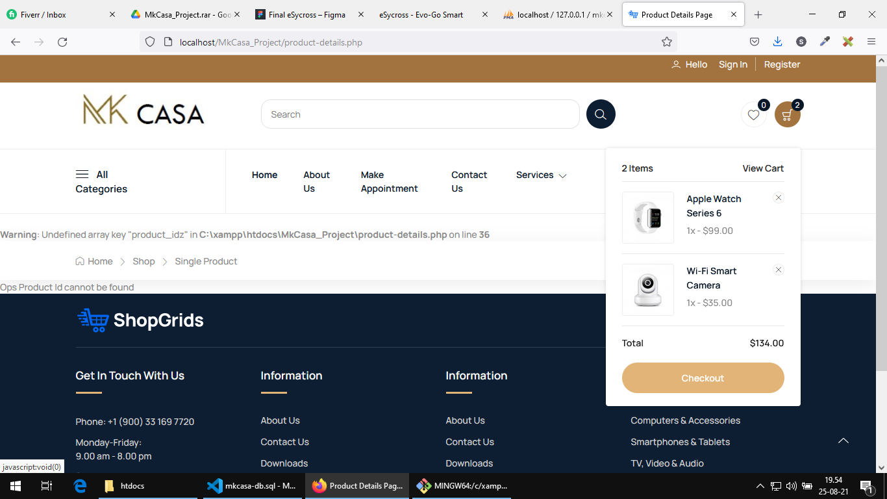Click the scroll-to-top arrow icon

(x=843, y=441)
